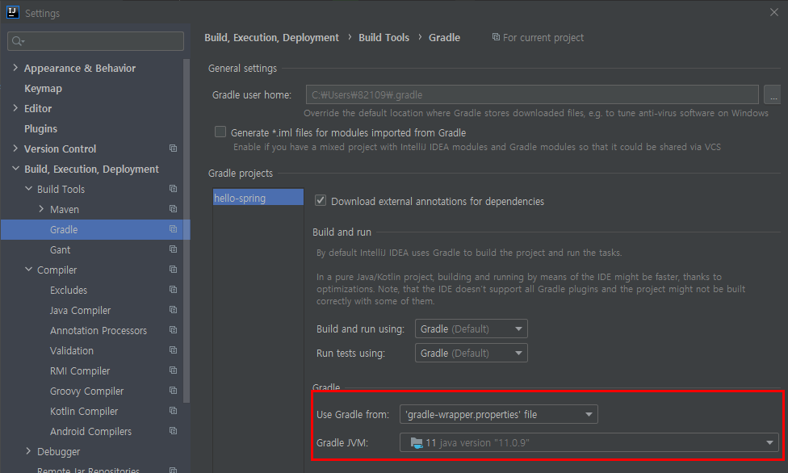Open RMI Compiler settings page
The image size is (788, 473).
coord(80,371)
